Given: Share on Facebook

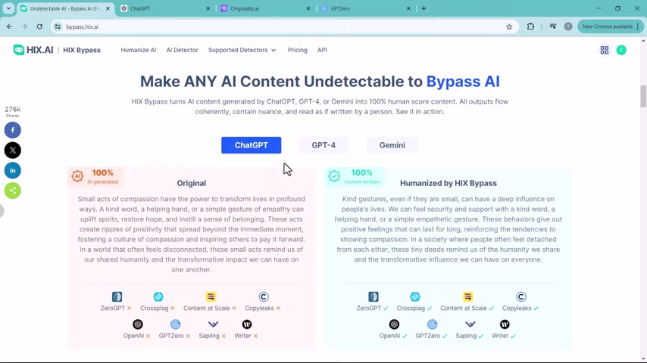Looking at the screenshot, I should tap(13, 130).
